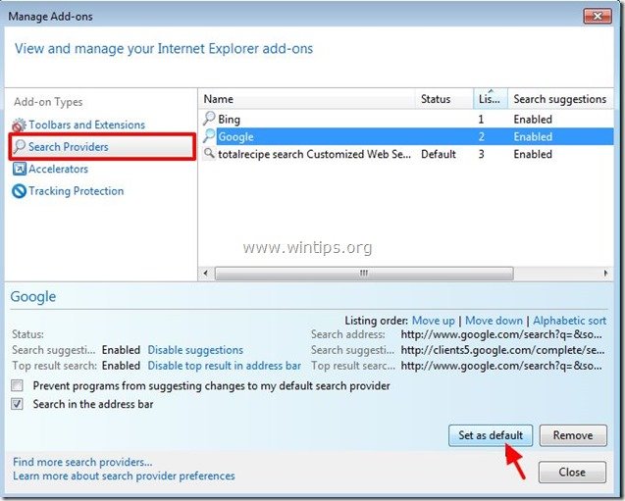The width and height of the screenshot is (625, 501).
Task: Uncheck Search in the address bar checkbox
Action: [x=17, y=404]
